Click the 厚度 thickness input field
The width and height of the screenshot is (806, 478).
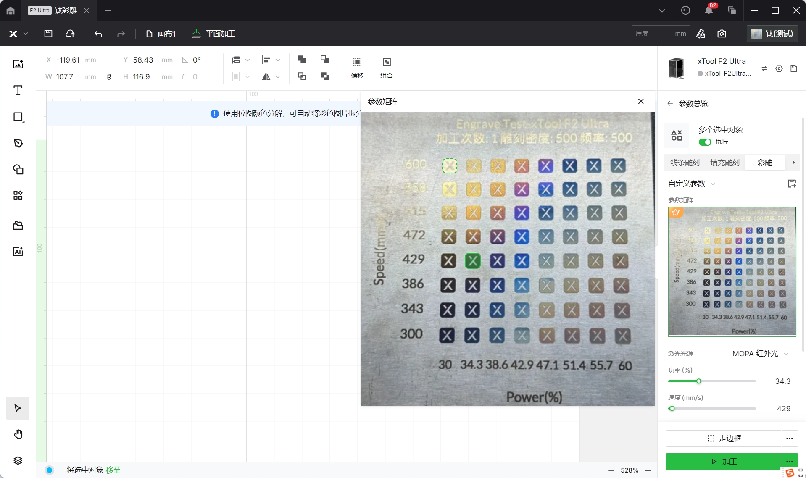tap(661, 34)
